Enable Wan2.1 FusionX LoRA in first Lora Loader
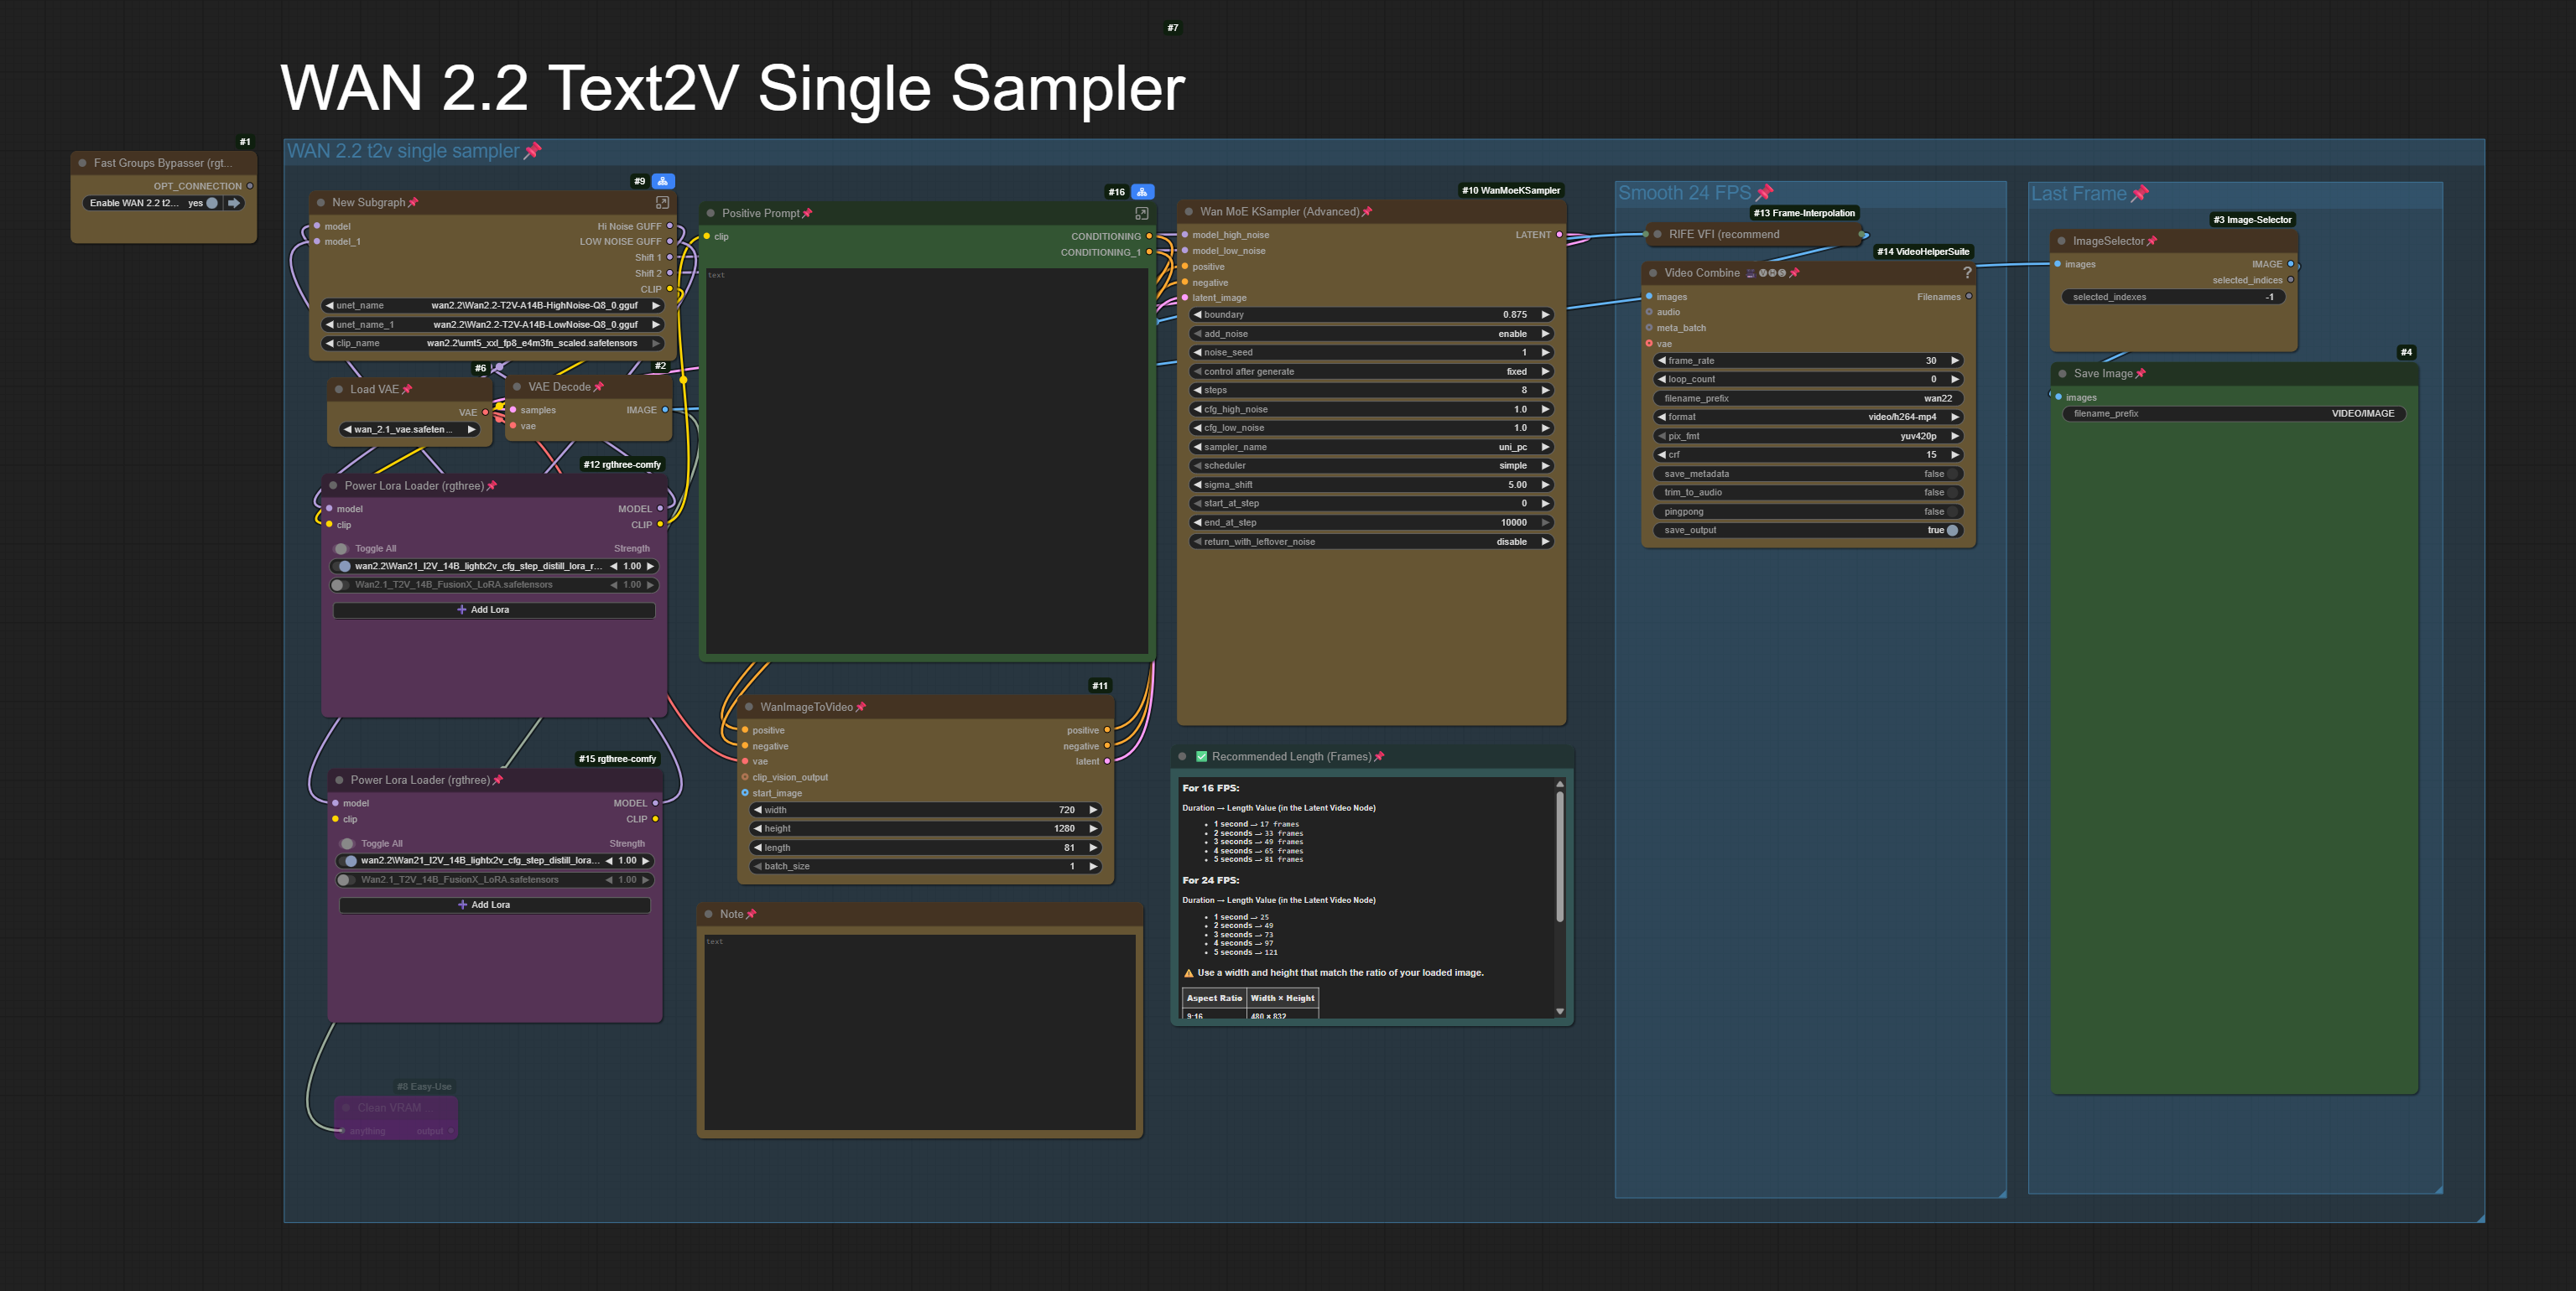Screen dimensions: 2576x1291 click(340, 585)
